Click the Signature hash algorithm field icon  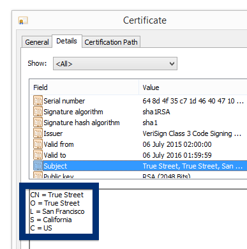click(x=38, y=123)
